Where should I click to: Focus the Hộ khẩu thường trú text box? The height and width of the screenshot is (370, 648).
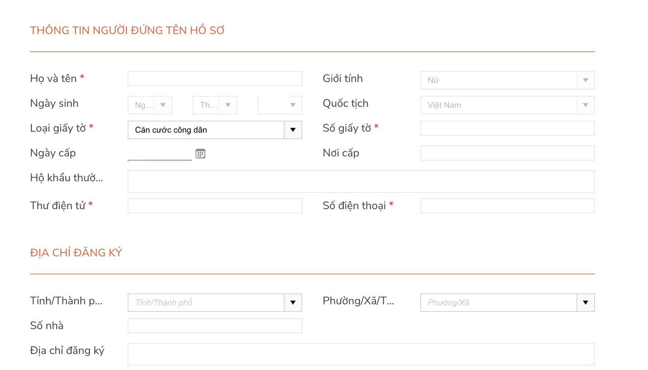coord(361,182)
